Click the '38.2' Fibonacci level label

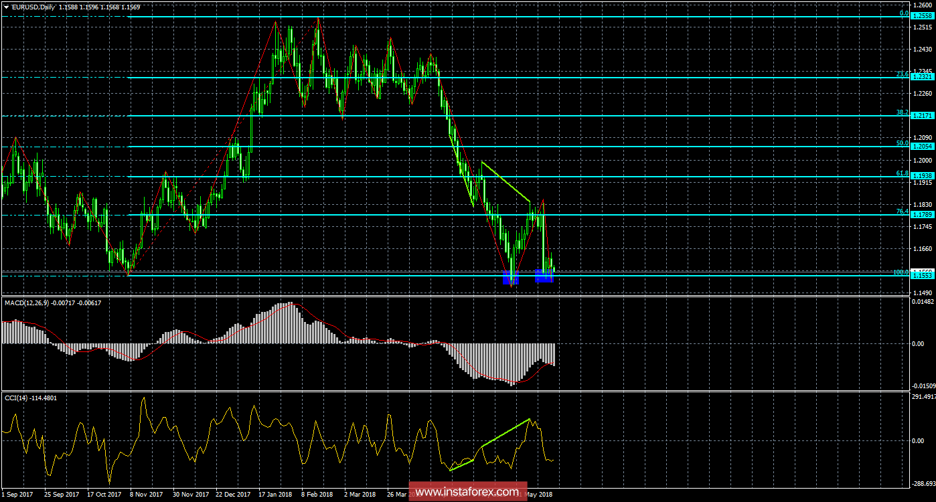pos(901,112)
